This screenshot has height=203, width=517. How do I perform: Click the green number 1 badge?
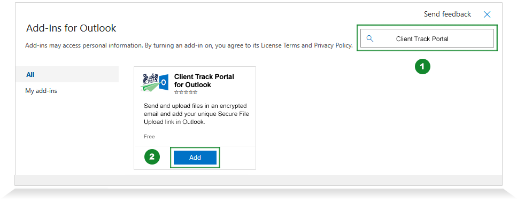[x=422, y=67]
